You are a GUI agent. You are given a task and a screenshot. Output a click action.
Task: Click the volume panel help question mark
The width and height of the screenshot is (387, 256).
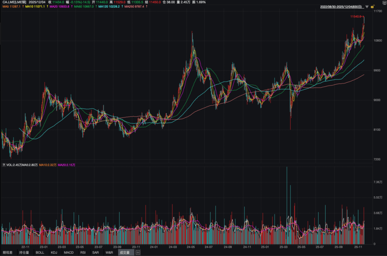point(4,165)
